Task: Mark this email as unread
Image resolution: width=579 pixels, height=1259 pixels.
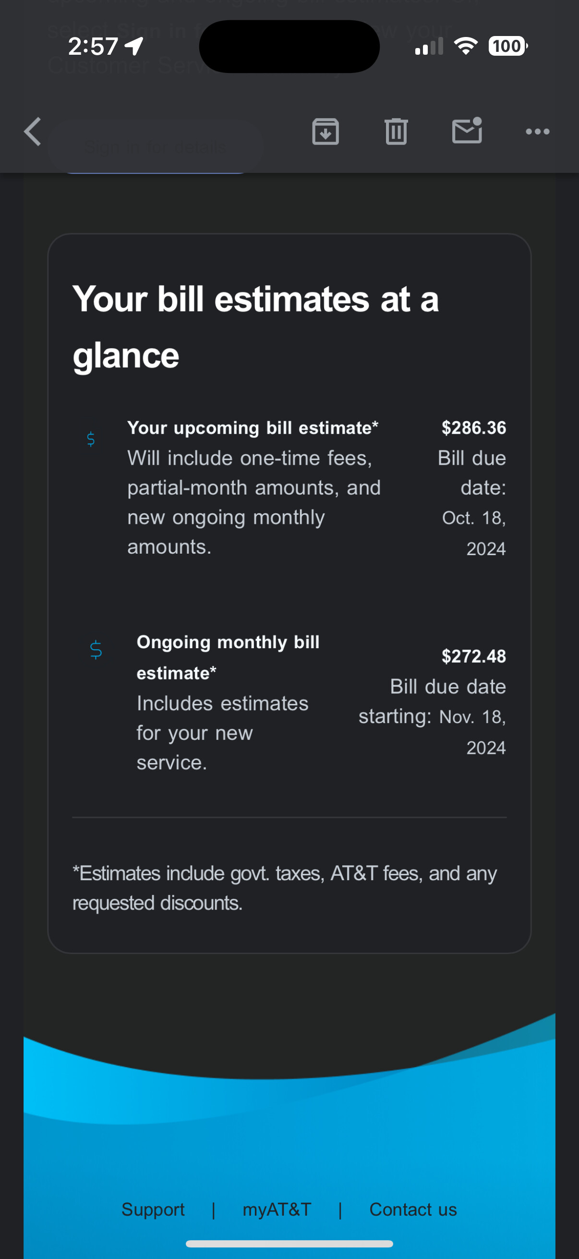Action: click(x=467, y=131)
